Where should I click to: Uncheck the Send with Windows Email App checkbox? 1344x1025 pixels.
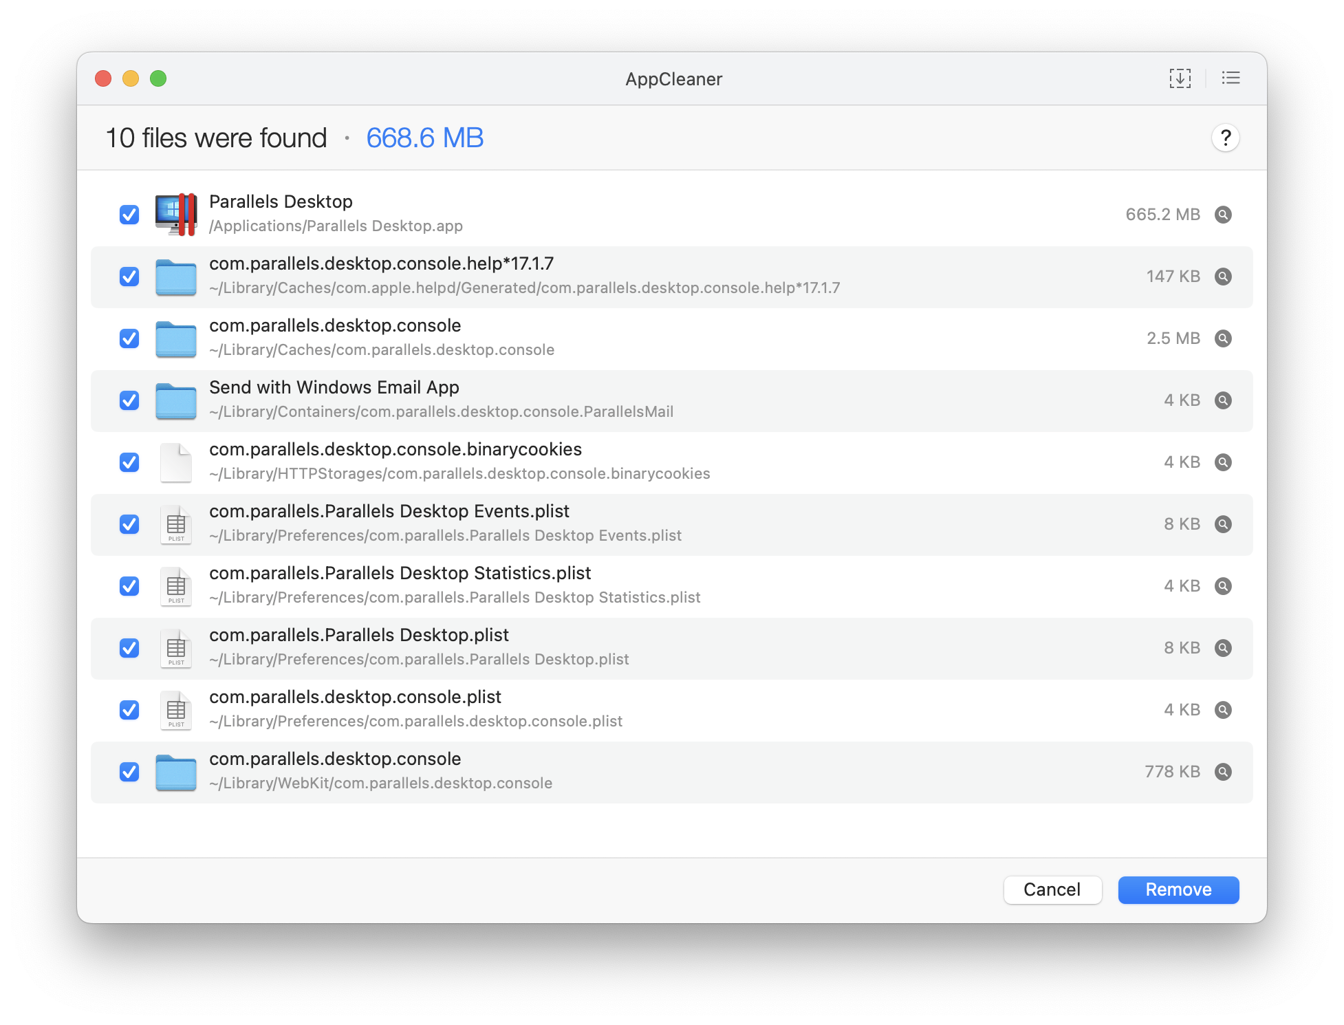[x=129, y=400]
